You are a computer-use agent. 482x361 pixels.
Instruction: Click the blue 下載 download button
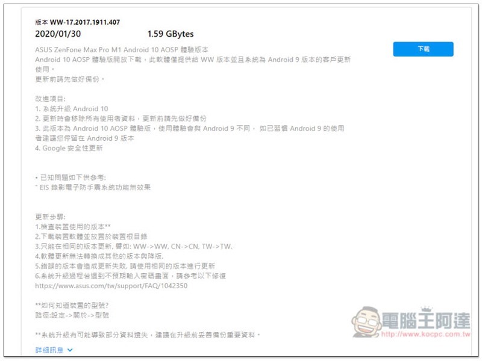[423, 49]
